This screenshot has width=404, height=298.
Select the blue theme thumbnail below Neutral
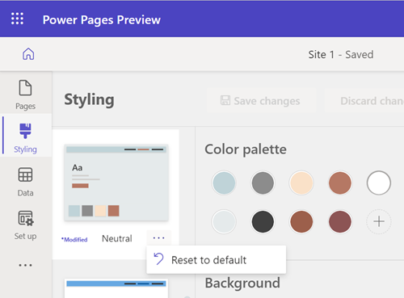click(x=116, y=288)
